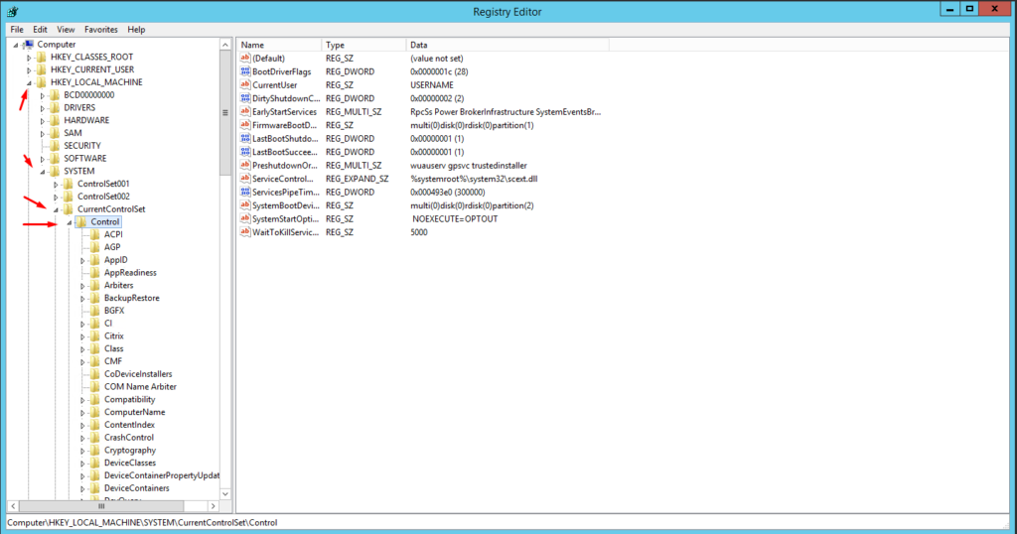1017x534 pixels.
Task: Expand HKEY_CURRENT_USER node
Action: (29, 70)
